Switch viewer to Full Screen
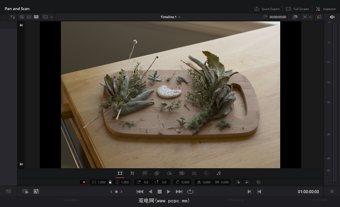Viewport: 340px width, 207px height. [297, 9]
